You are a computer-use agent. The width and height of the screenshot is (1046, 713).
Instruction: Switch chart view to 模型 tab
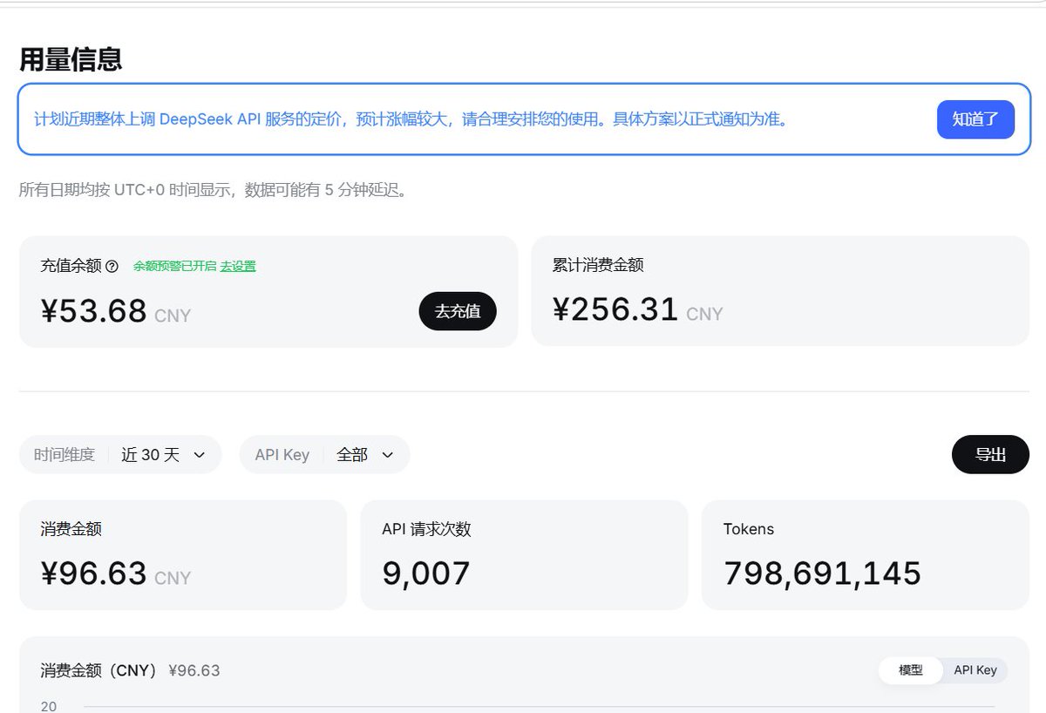[911, 670]
